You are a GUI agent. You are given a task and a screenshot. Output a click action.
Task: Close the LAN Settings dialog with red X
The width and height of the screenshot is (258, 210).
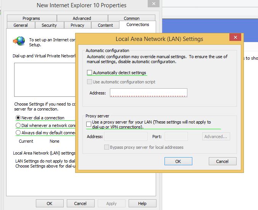[x=235, y=37]
